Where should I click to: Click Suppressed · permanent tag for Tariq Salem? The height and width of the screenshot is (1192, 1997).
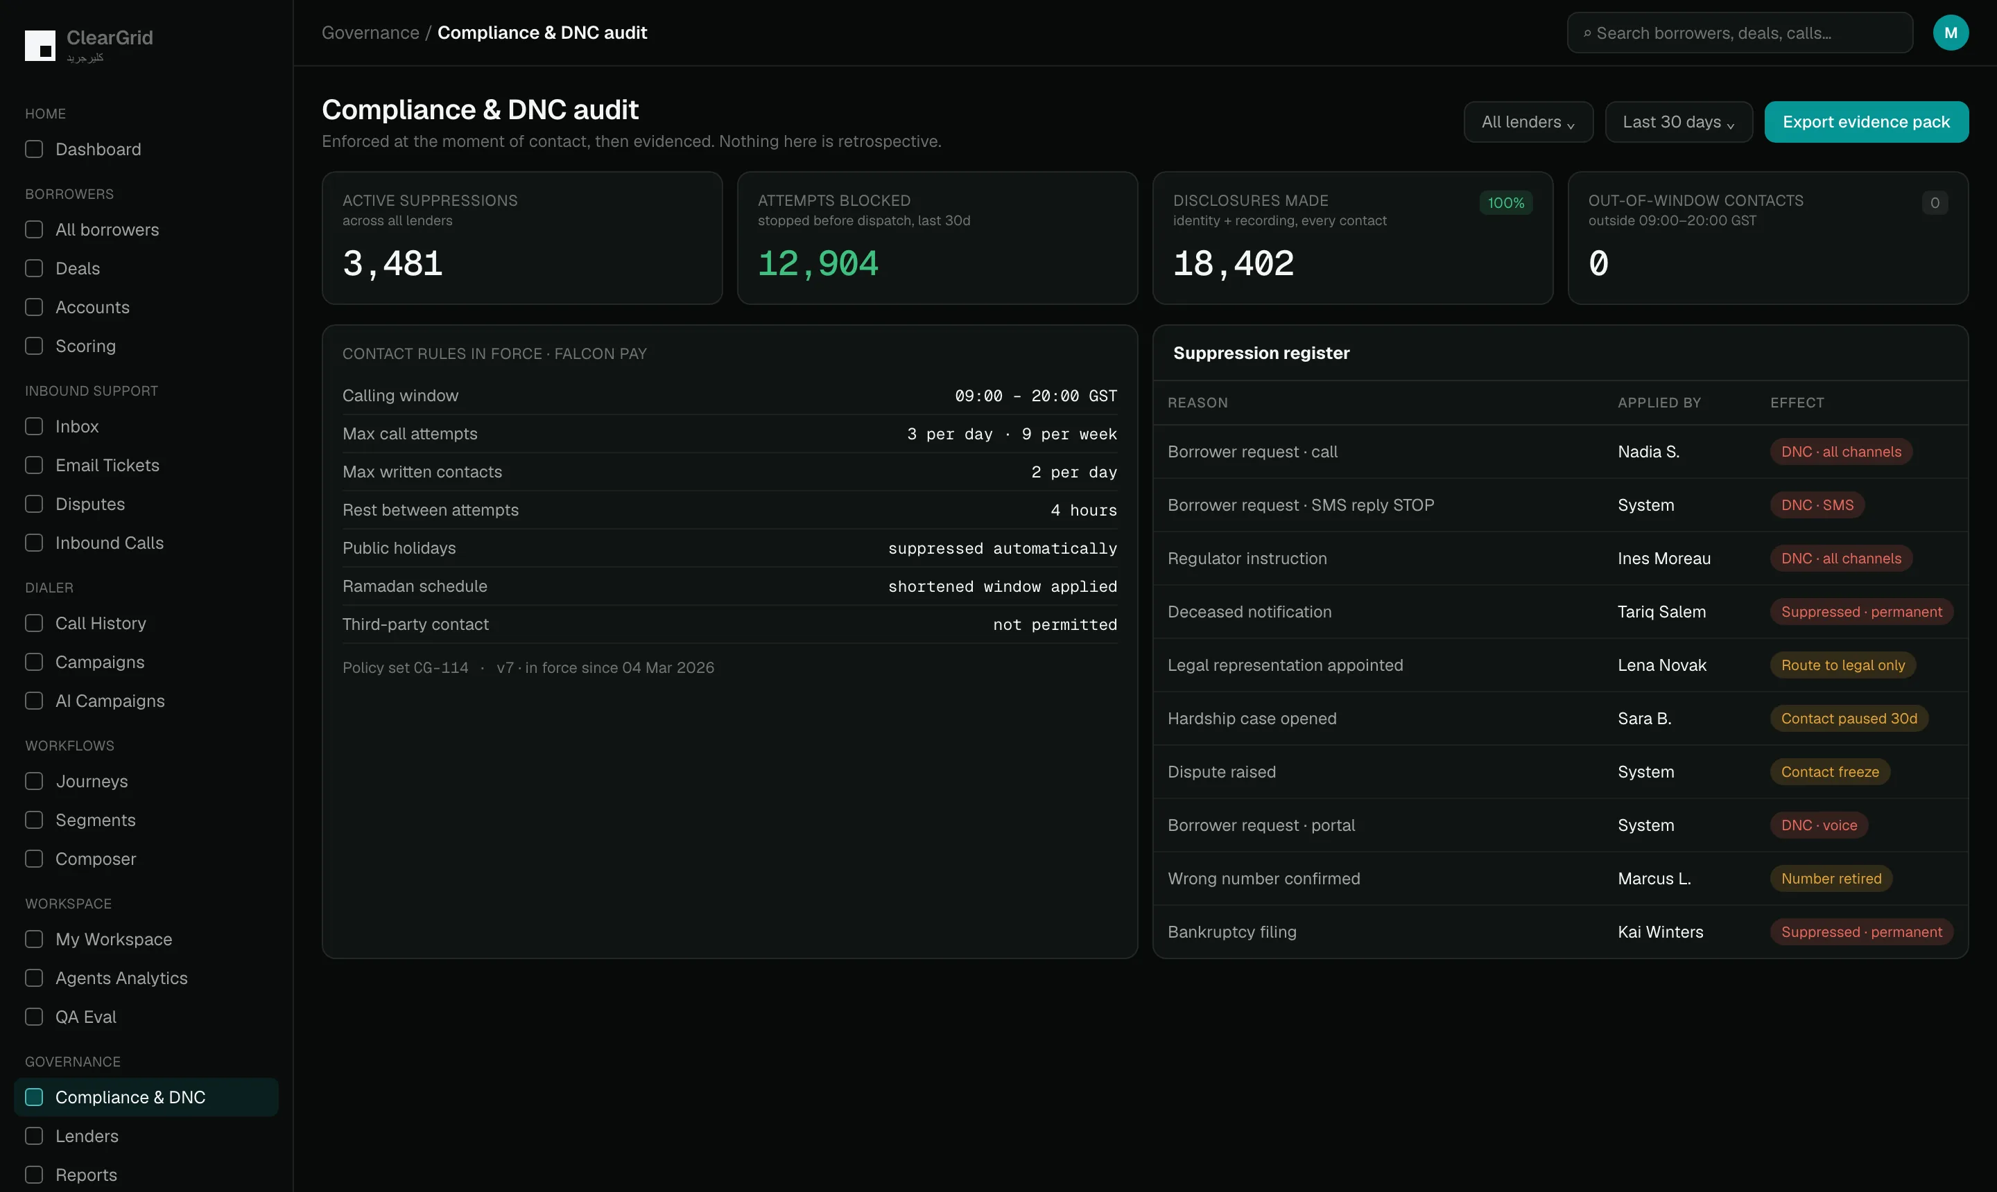(1861, 612)
